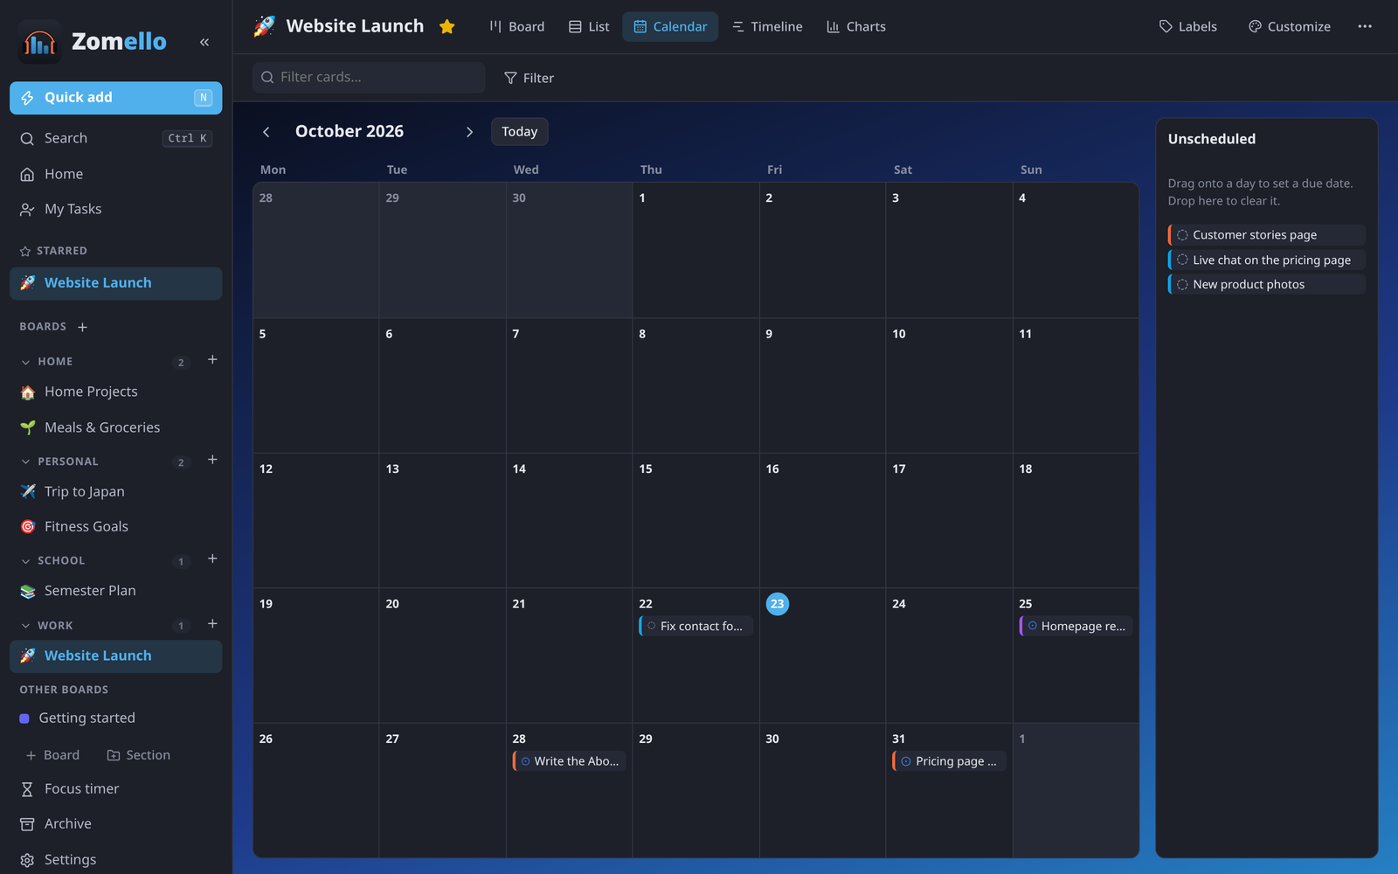Switch to Timeline view
This screenshot has height=874, width=1398.
(767, 26)
